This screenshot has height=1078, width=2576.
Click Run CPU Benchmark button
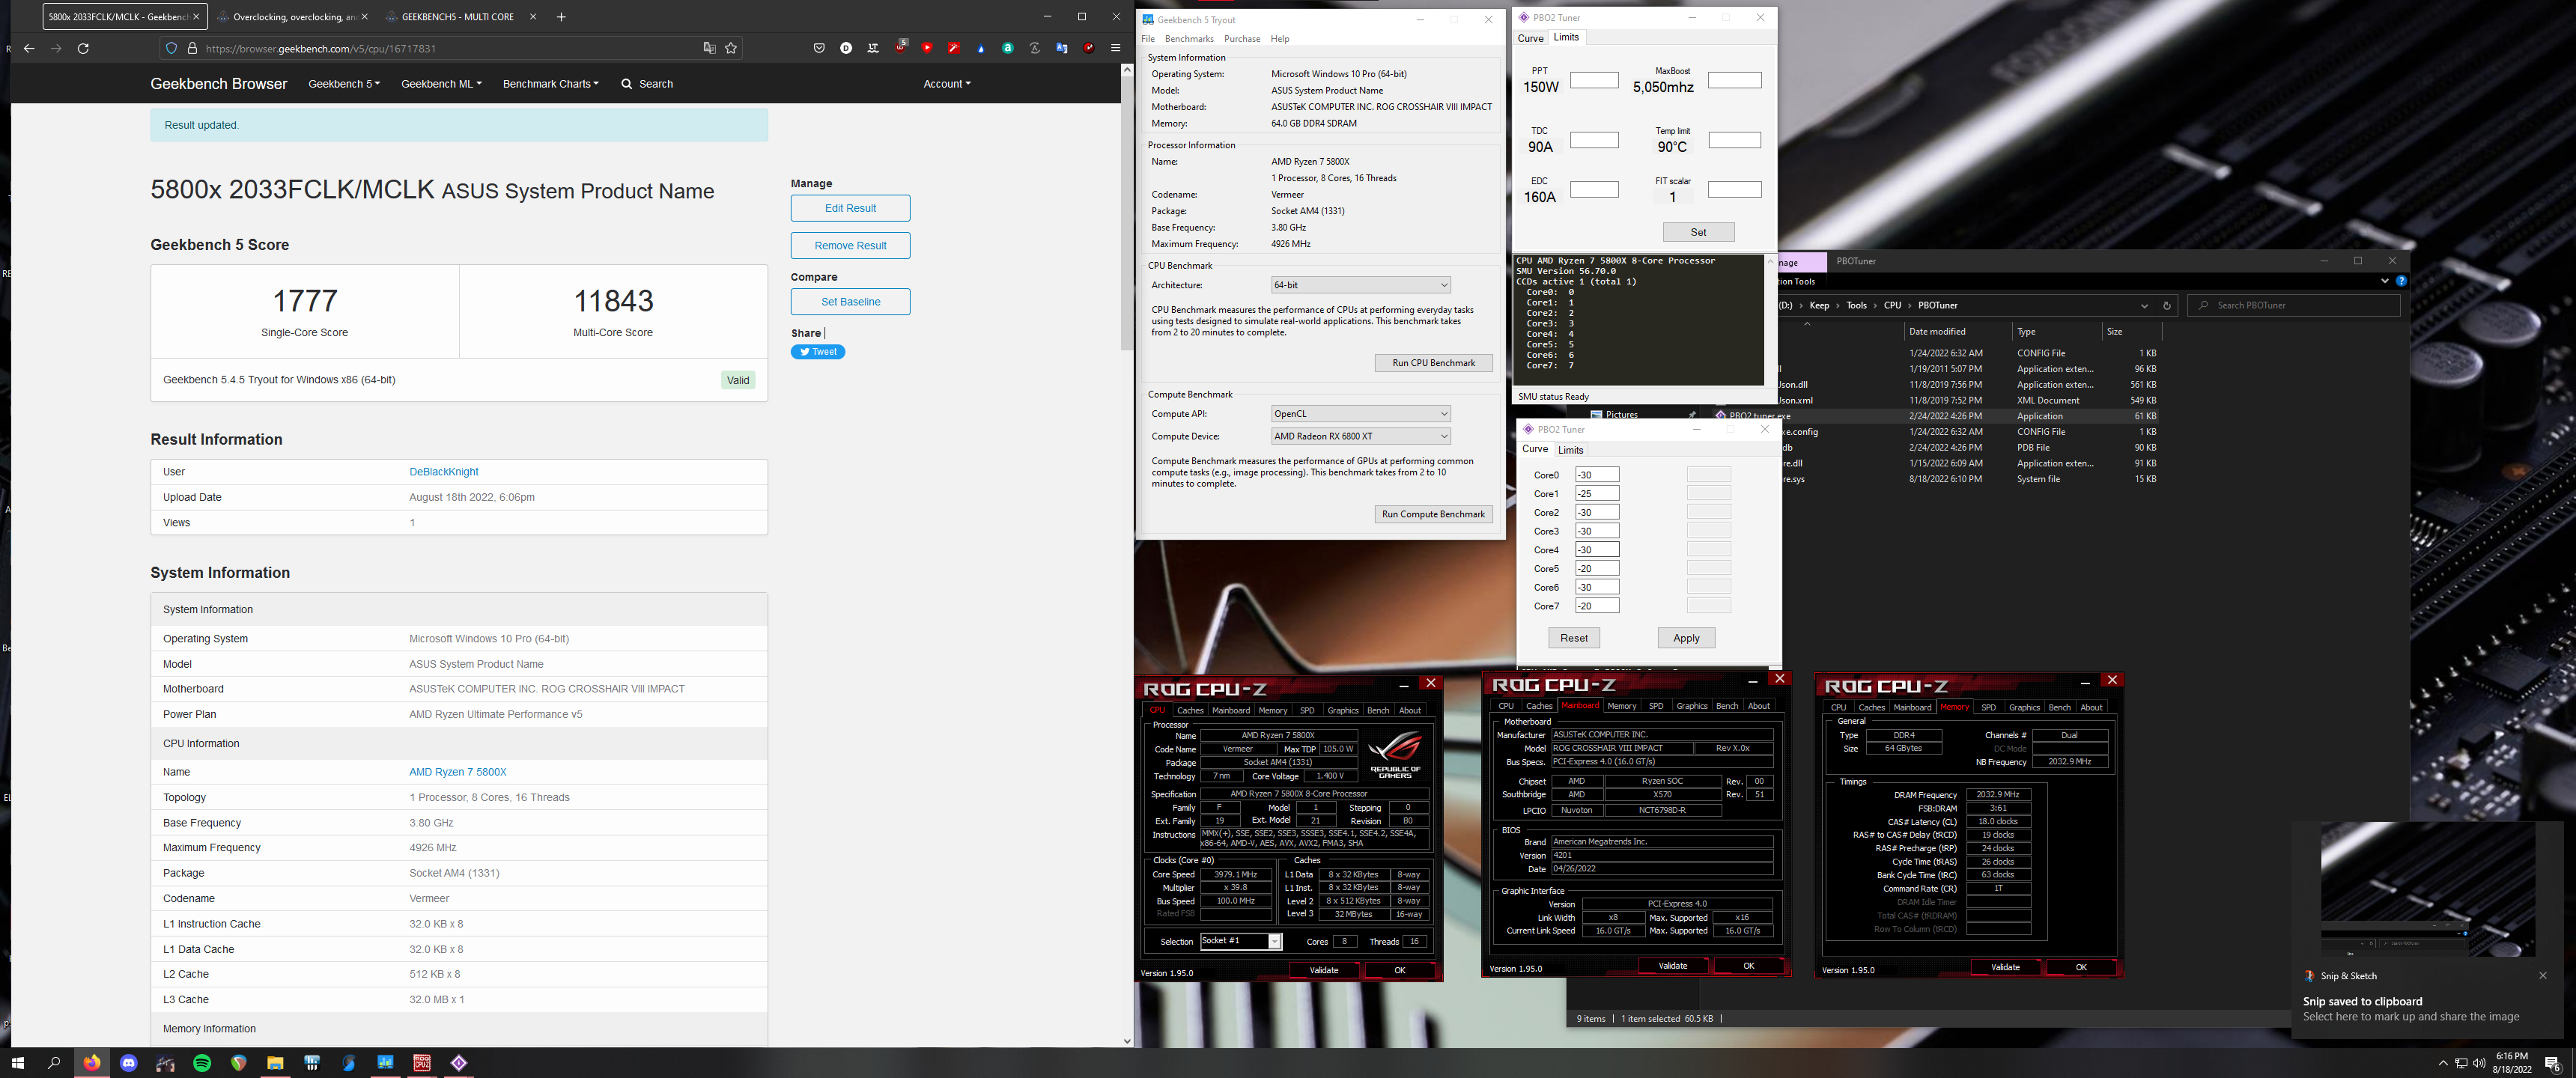tap(1433, 363)
